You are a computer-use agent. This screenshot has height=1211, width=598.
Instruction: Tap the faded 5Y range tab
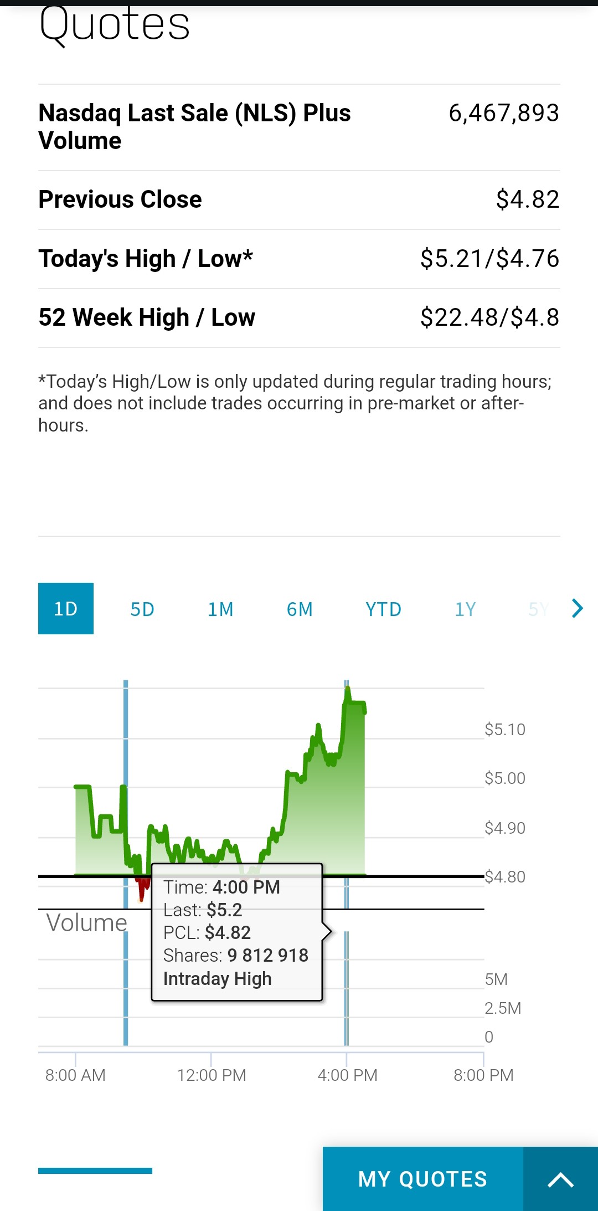[538, 609]
